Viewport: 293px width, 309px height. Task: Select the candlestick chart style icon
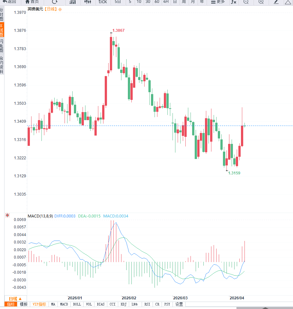pos(88,2)
